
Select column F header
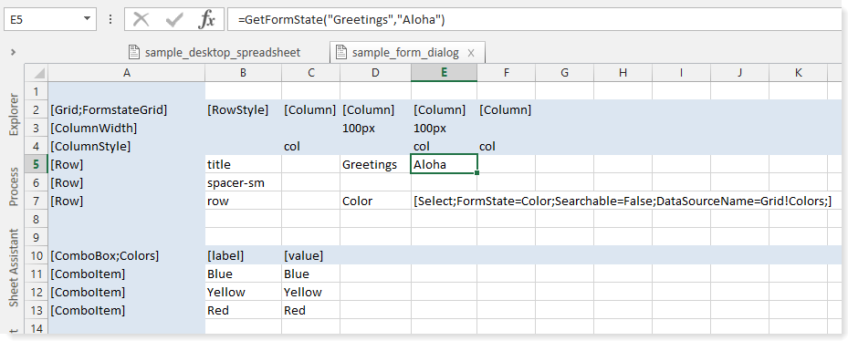507,72
